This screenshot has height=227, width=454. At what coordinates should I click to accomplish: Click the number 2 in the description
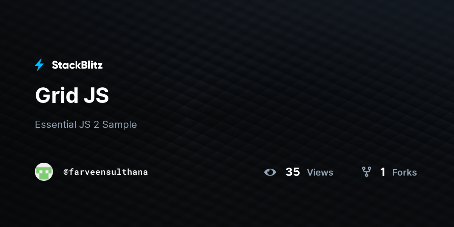pyautogui.click(x=96, y=124)
